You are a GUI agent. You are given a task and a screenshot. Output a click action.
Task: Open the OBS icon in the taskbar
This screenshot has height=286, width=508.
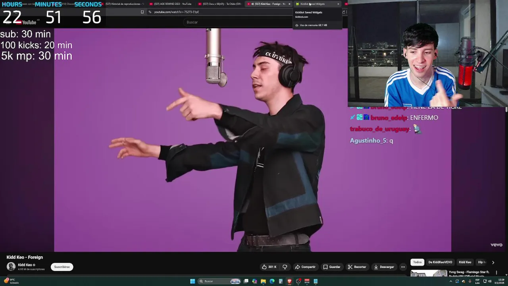(298, 281)
